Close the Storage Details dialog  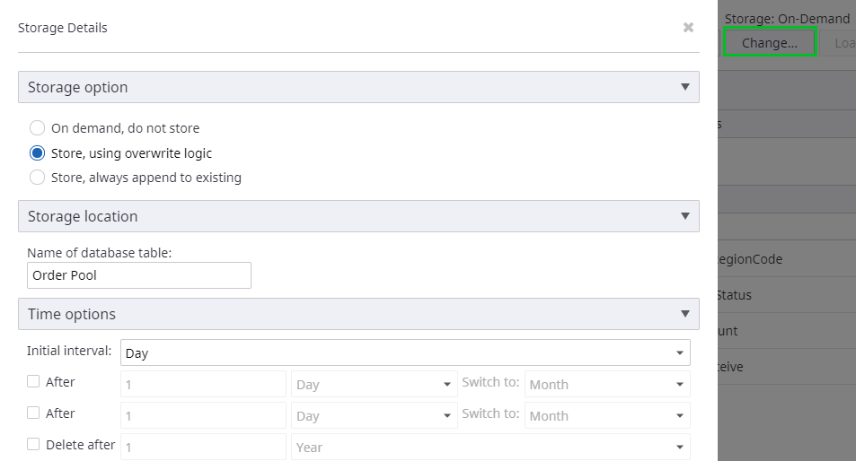click(x=688, y=28)
